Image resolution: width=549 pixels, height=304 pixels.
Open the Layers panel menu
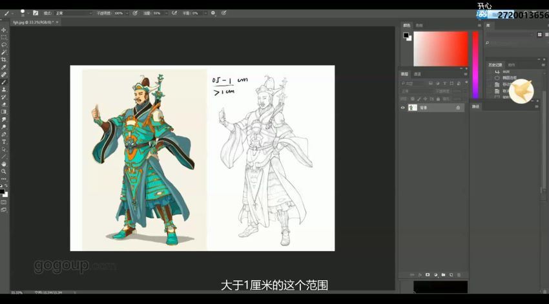[465, 74]
